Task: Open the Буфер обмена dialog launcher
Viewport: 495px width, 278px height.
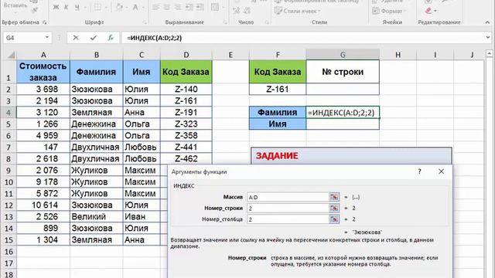Action: (45, 22)
